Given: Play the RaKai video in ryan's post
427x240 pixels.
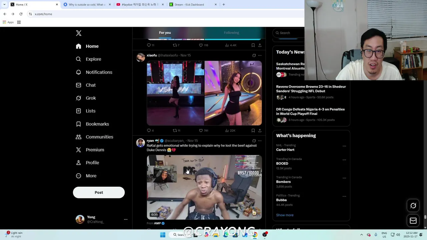Looking at the screenshot, I should (x=204, y=187).
